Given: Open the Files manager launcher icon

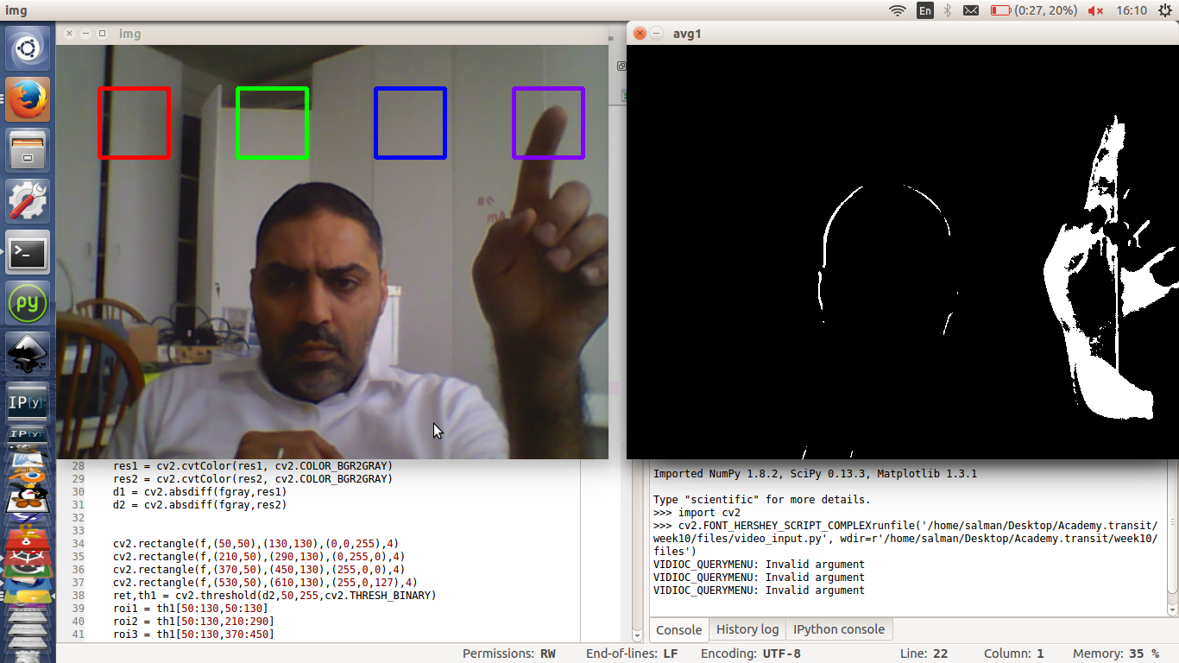Looking at the screenshot, I should (x=28, y=151).
